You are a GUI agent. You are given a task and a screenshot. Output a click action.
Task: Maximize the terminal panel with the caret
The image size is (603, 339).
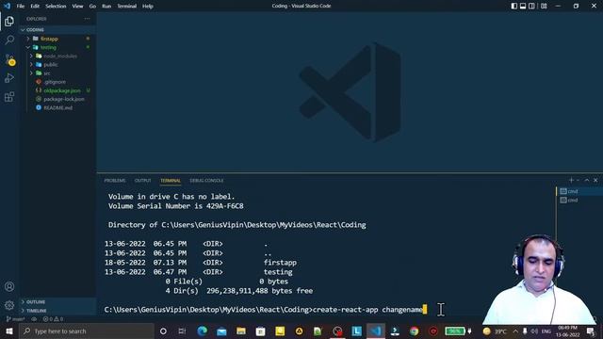click(587, 180)
